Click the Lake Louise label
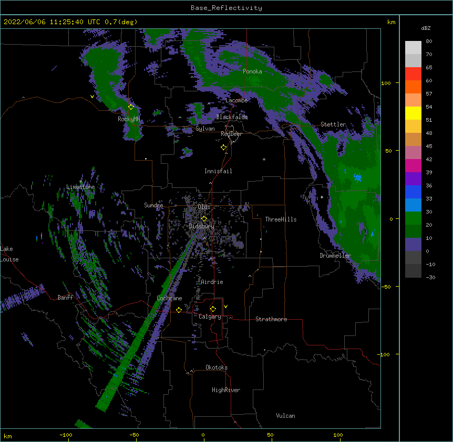This screenshot has height=442, width=453. click(9, 254)
